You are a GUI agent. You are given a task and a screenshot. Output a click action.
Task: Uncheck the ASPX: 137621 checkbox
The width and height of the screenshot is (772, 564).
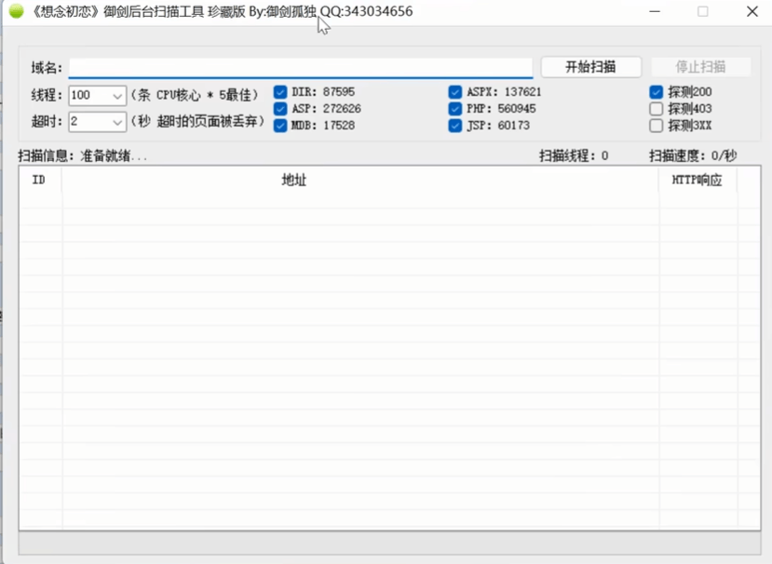pos(455,92)
